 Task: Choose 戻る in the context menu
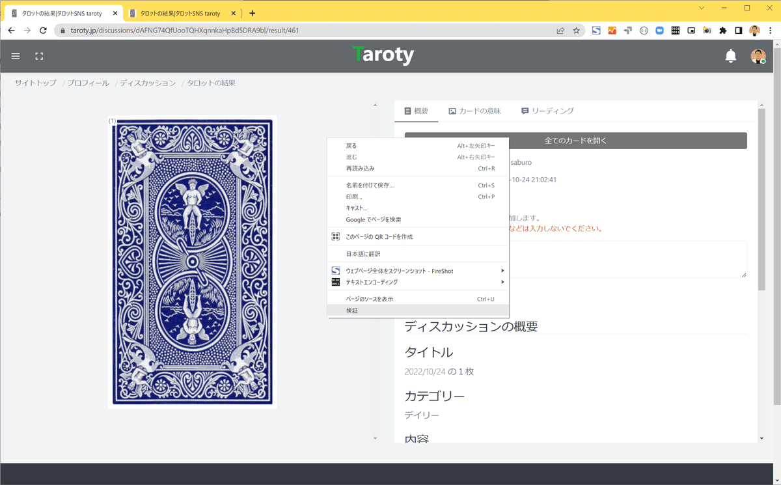point(417,146)
